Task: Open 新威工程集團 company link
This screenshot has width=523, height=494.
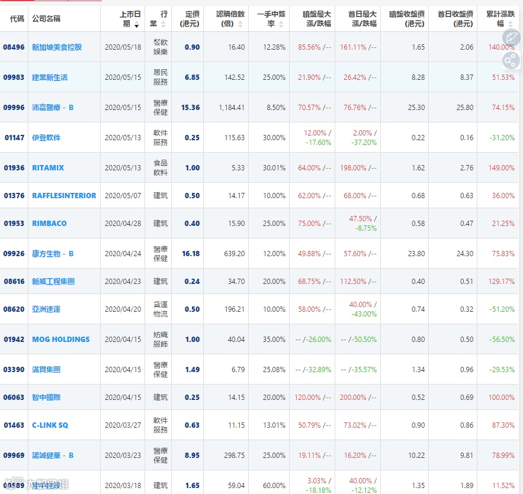Action: pos(53,282)
